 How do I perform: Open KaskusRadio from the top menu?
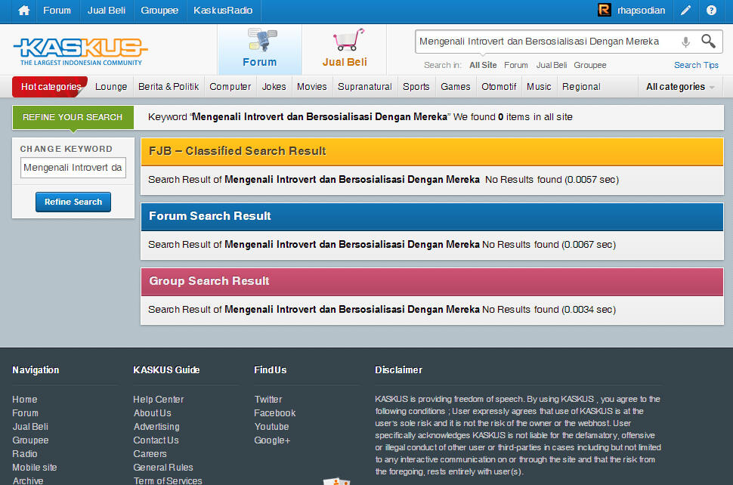click(223, 11)
